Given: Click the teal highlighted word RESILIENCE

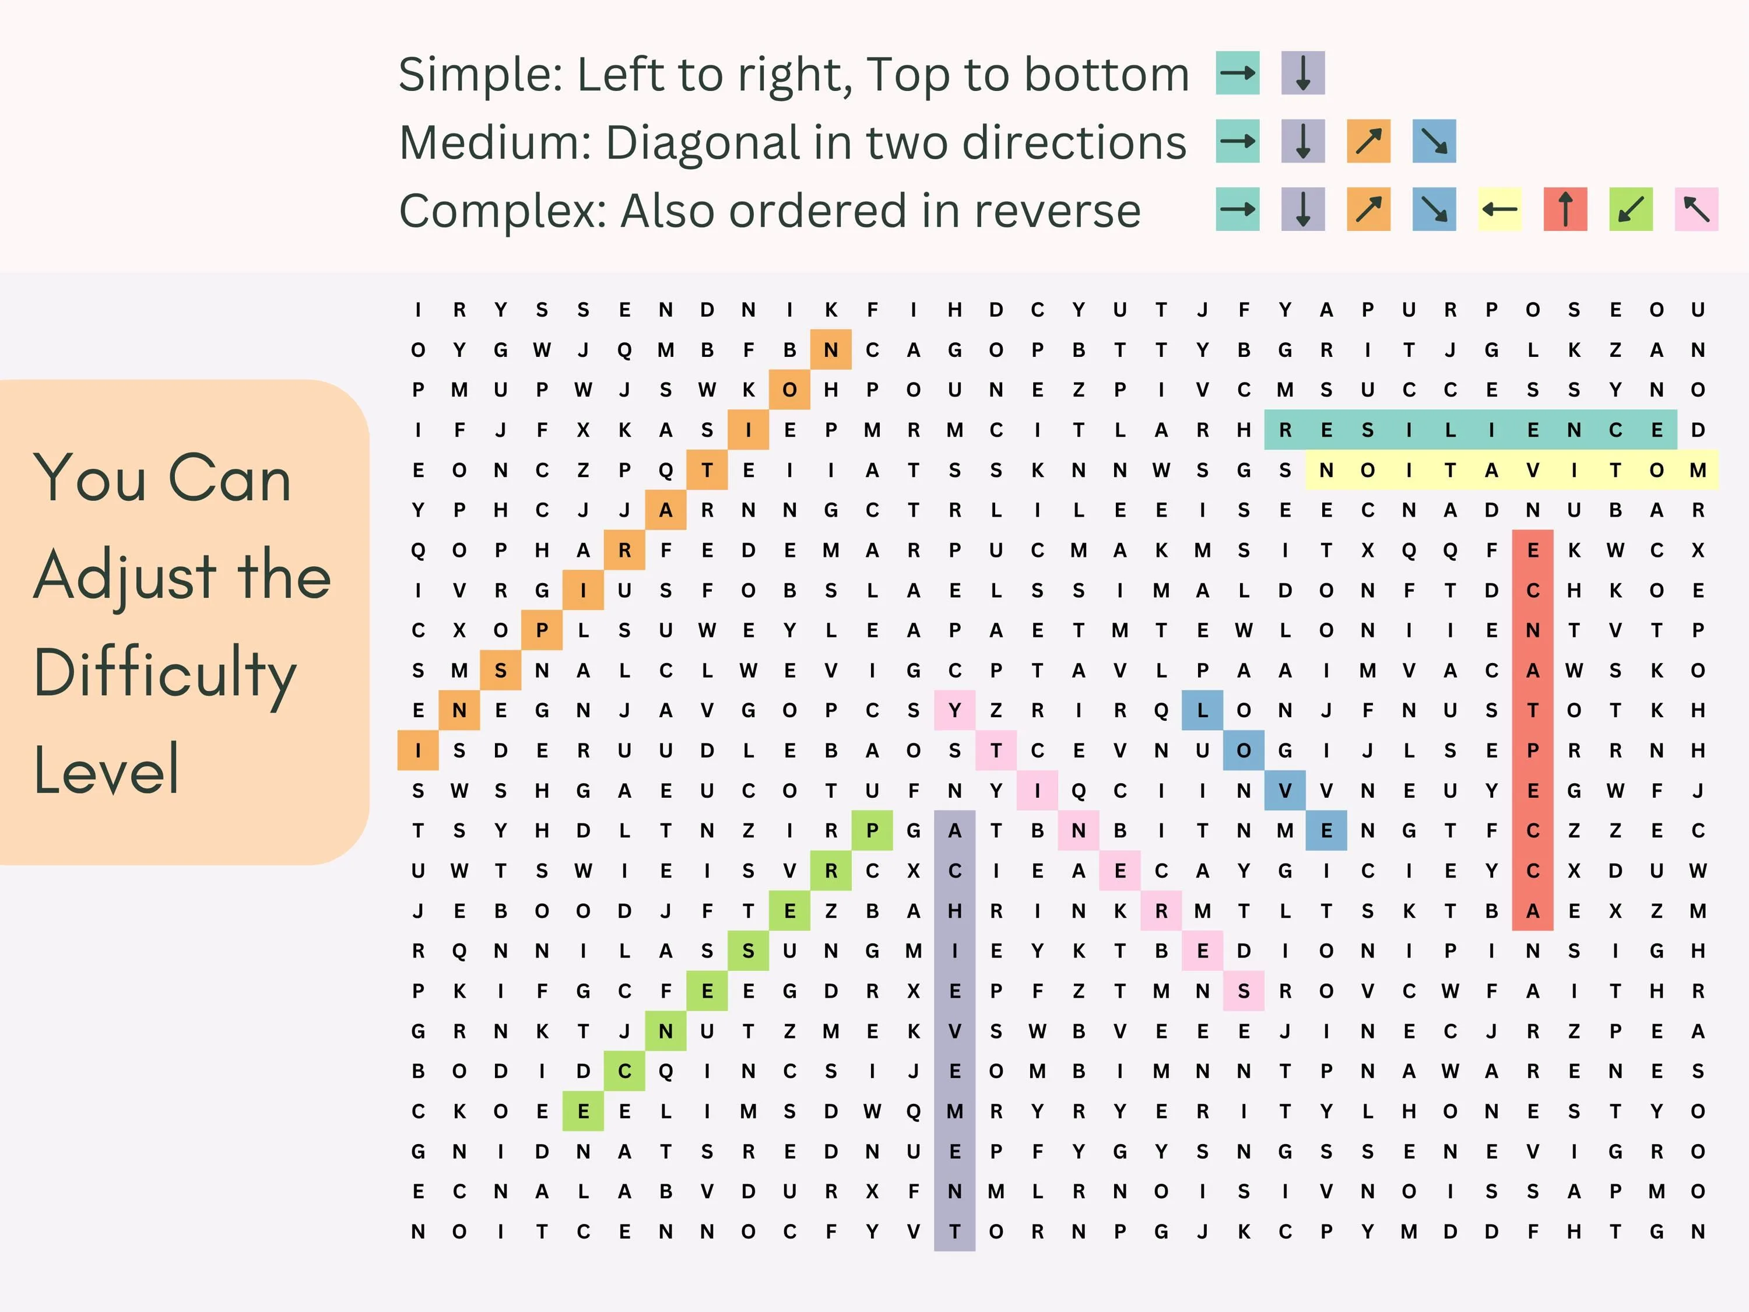Looking at the screenshot, I should pos(1470,430).
